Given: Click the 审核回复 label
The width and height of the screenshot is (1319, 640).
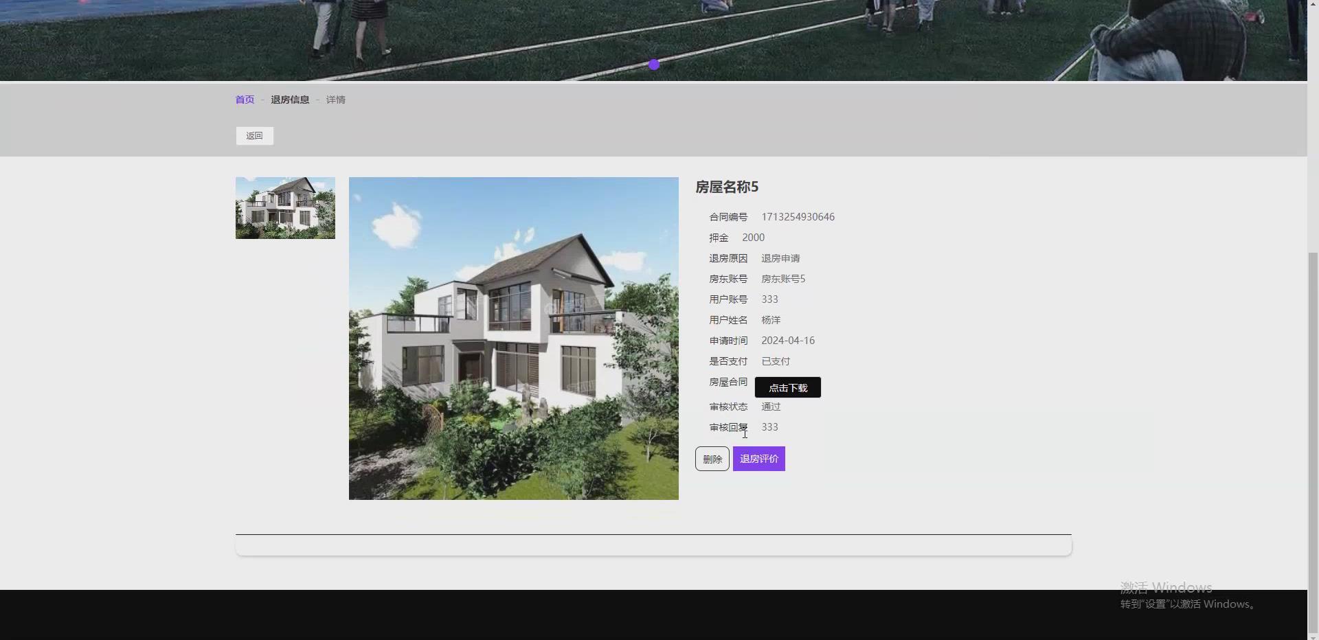Looking at the screenshot, I should (x=728, y=427).
